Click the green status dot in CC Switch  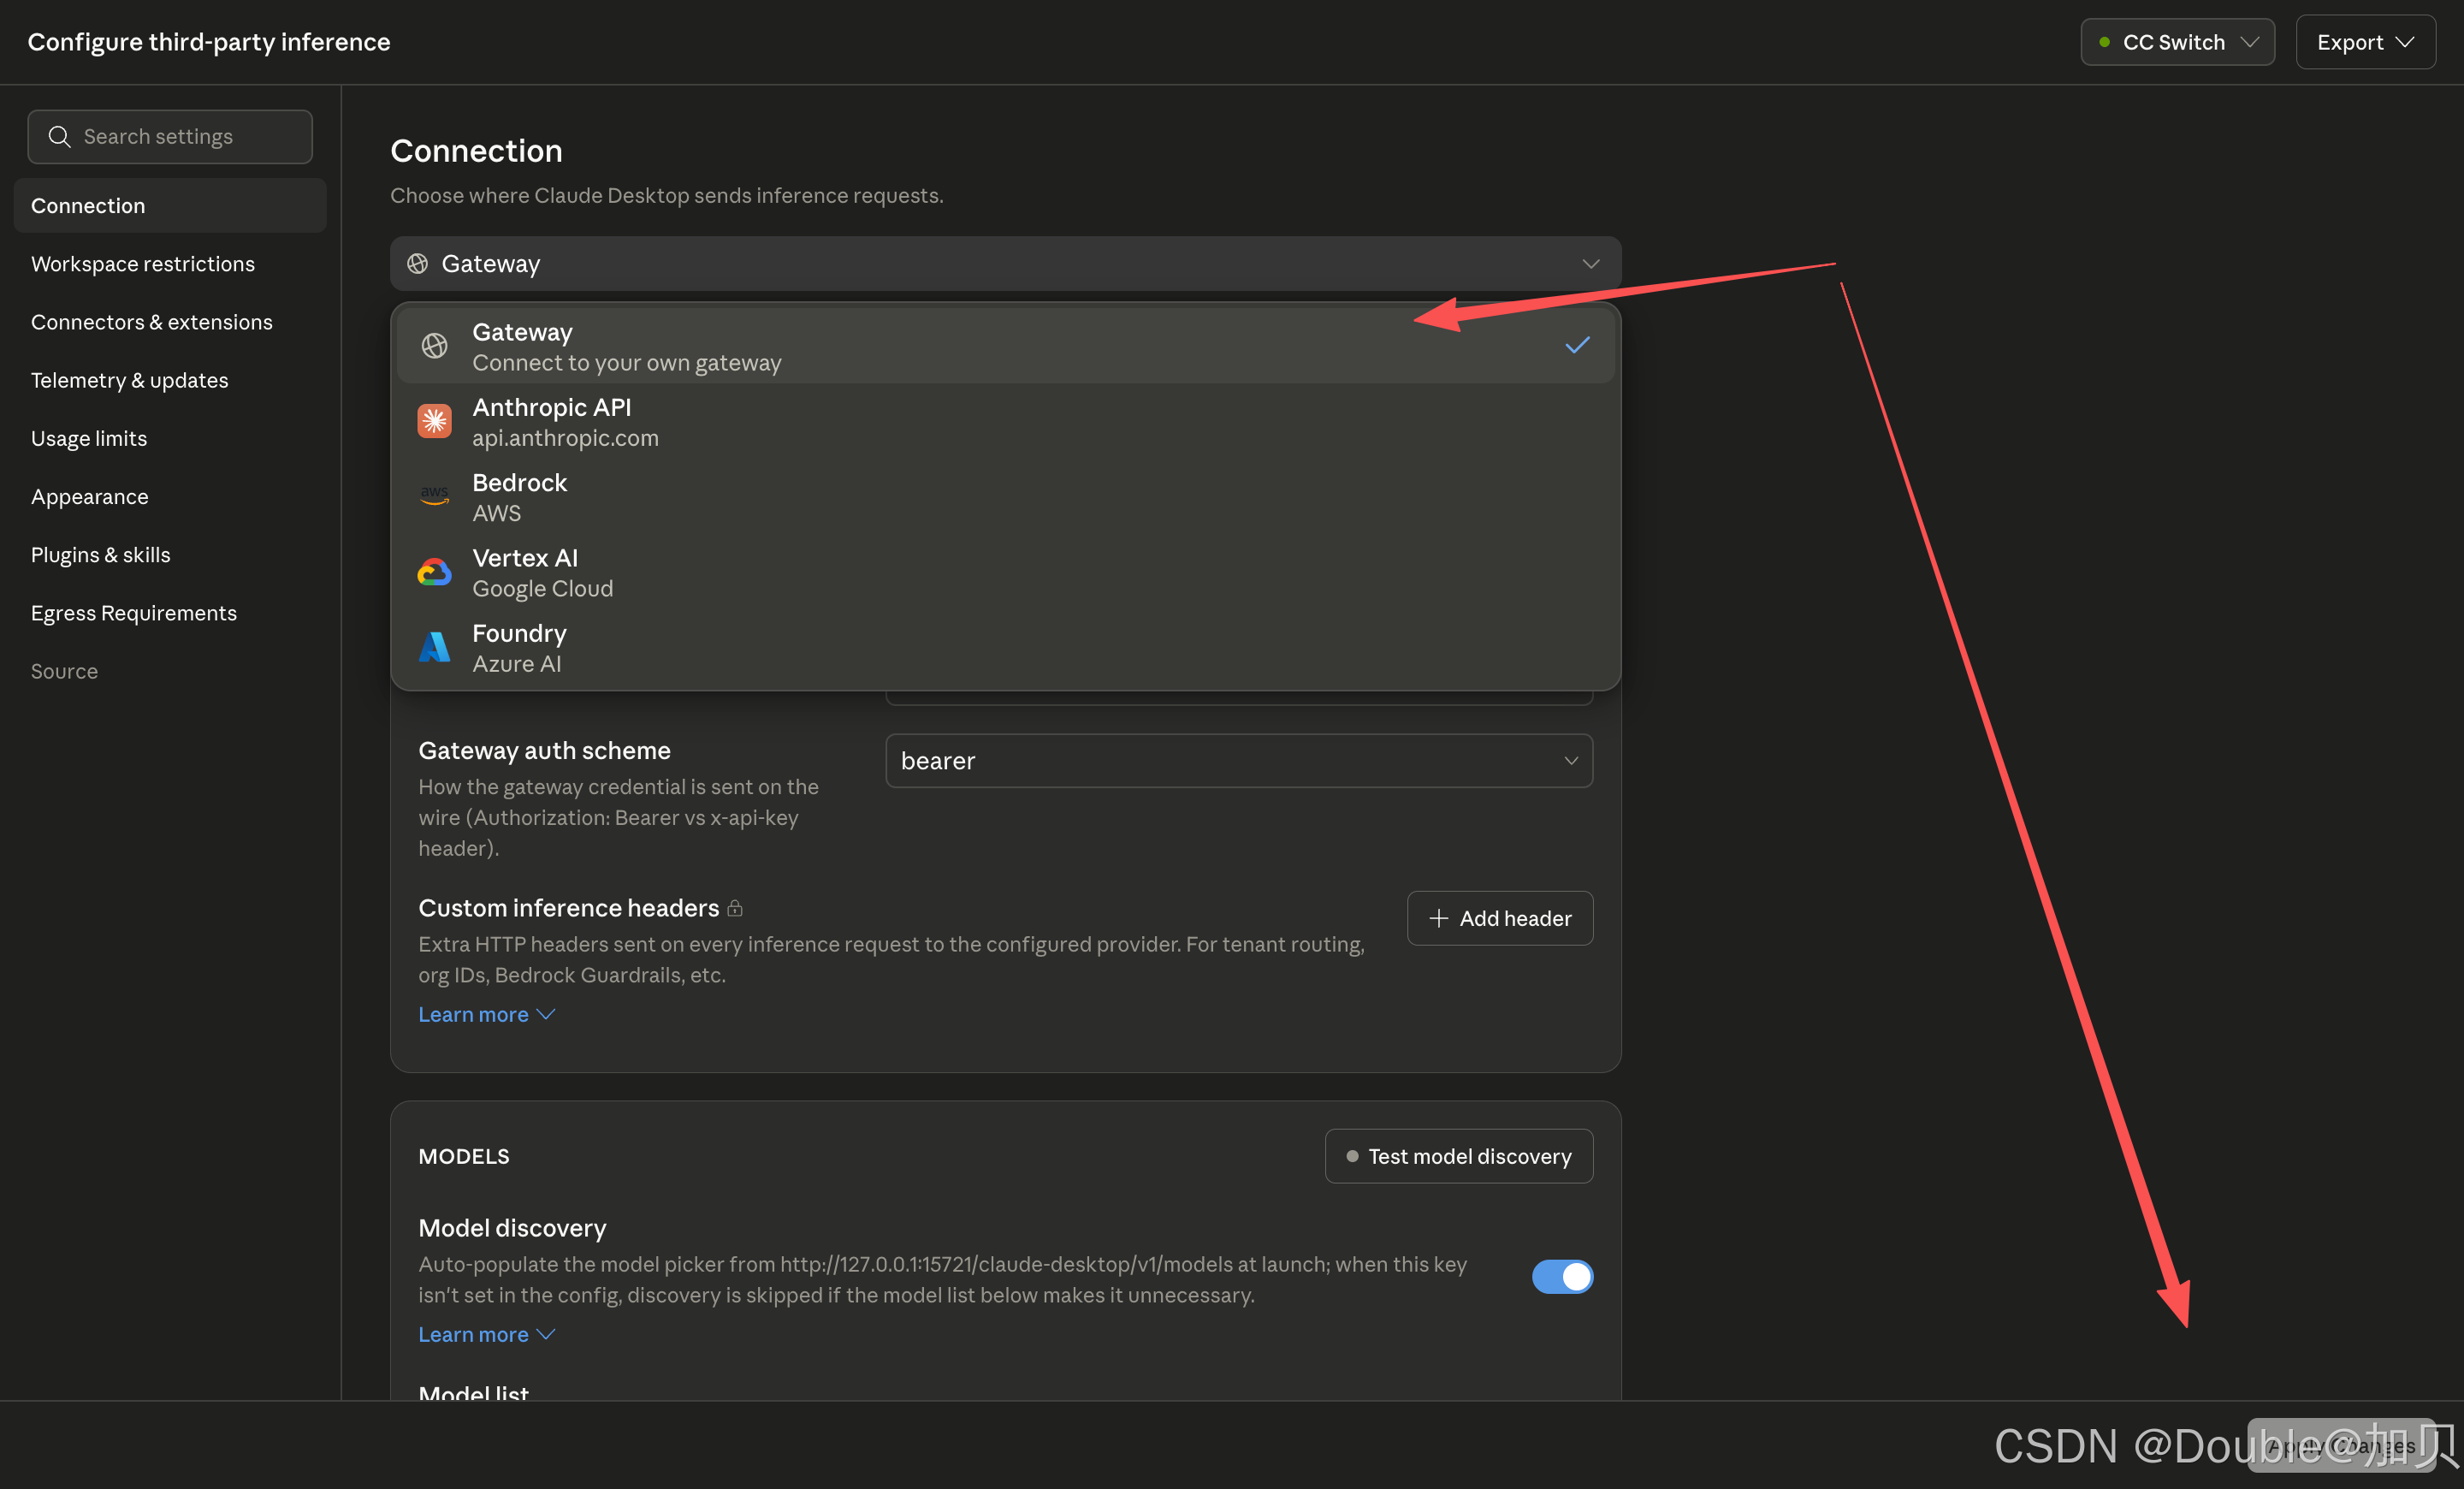click(2104, 42)
